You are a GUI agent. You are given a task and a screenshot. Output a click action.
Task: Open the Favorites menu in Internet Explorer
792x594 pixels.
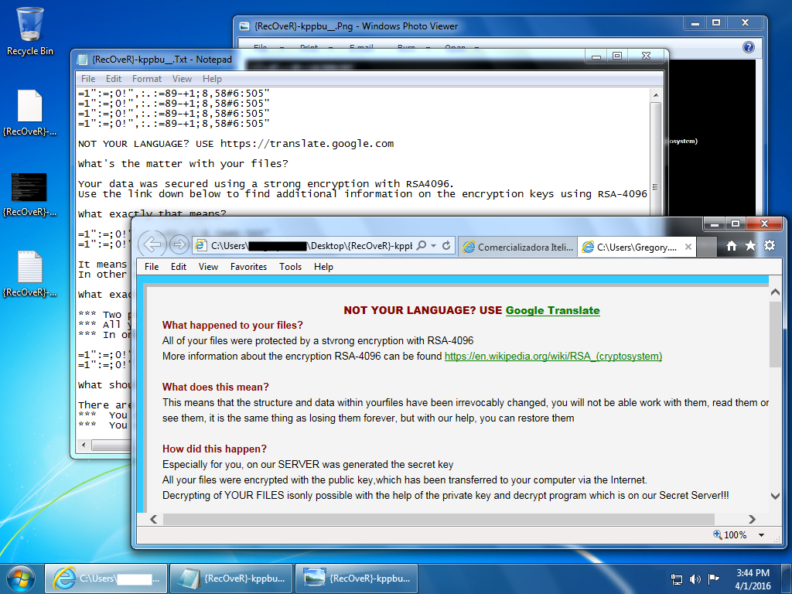click(248, 267)
